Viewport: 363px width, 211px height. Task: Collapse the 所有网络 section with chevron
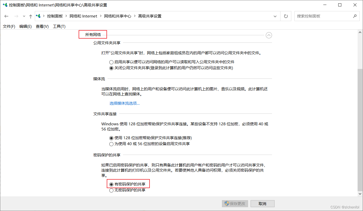(x=269, y=35)
